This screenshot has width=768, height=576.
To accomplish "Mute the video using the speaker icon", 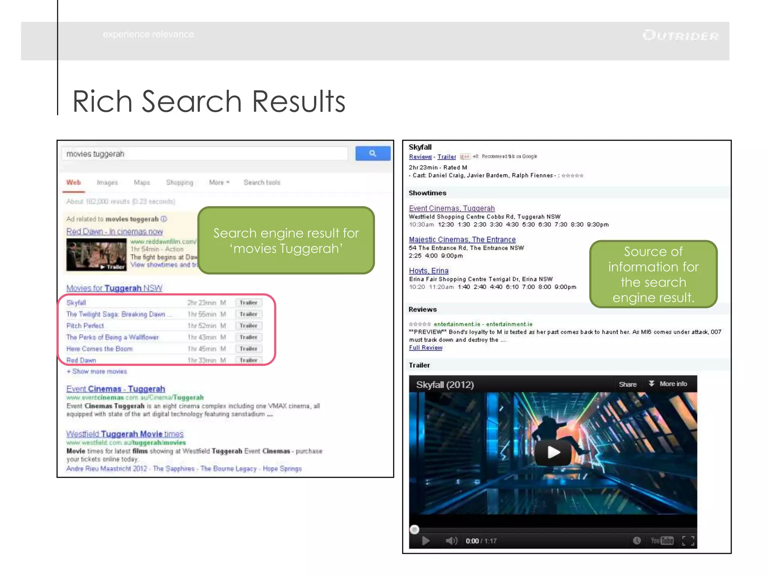I will (x=451, y=541).
